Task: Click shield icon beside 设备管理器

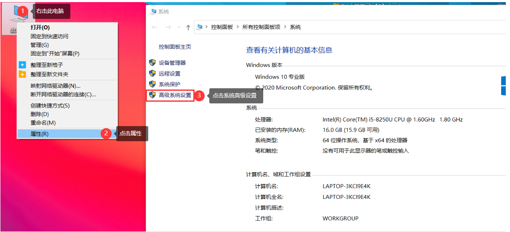Action: click(x=152, y=63)
